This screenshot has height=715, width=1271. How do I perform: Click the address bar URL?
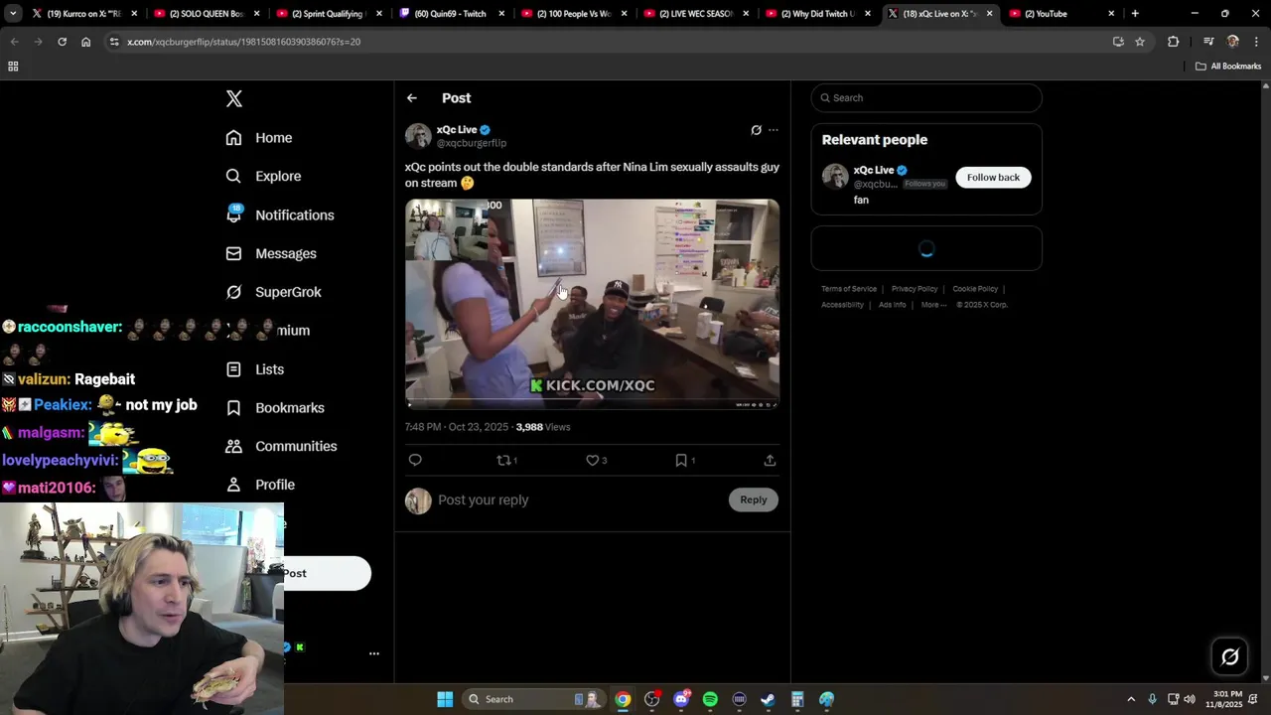tap(243, 42)
